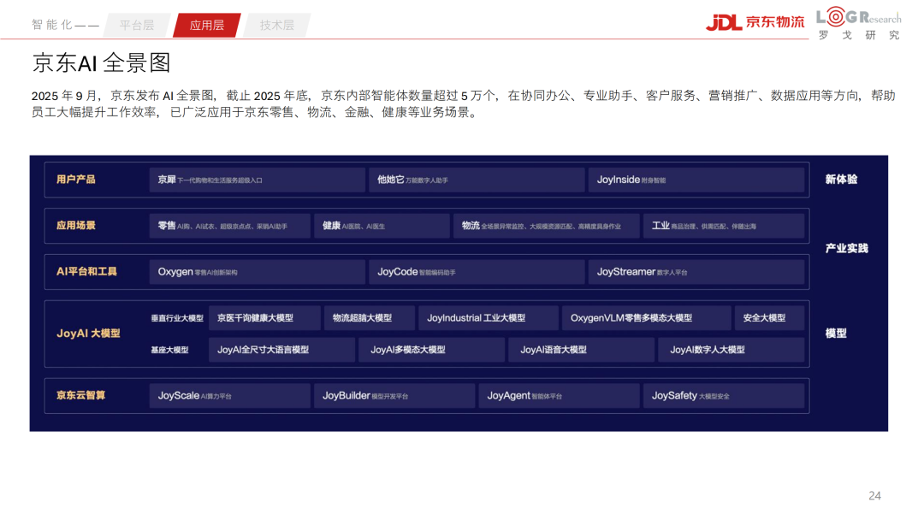Image resolution: width=924 pixels, height=520 pixels.
Task: Click the JoyBuilder box
Action: pos(394,396)
